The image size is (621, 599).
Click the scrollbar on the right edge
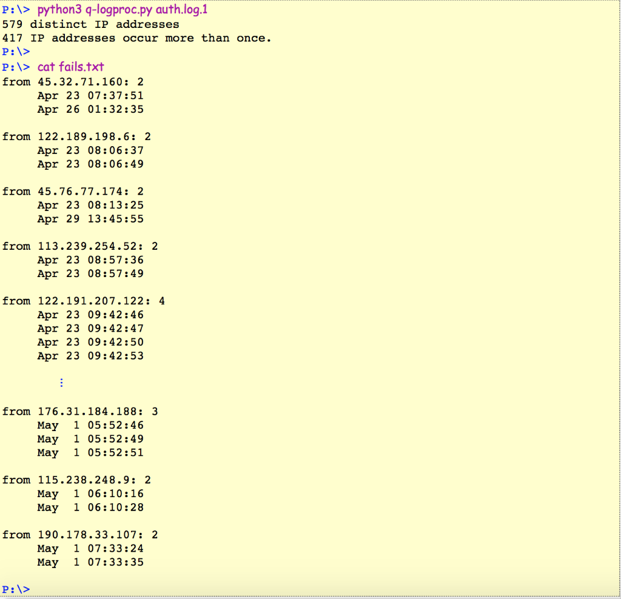(617, 299)
